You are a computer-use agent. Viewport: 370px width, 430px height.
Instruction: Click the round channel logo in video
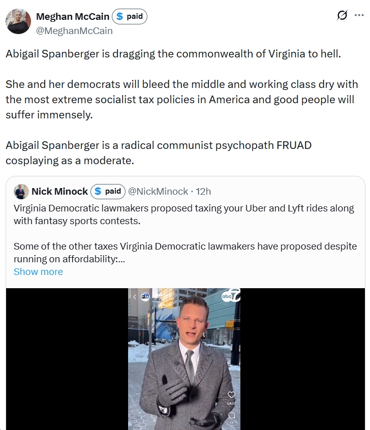[x=145, y=296]
